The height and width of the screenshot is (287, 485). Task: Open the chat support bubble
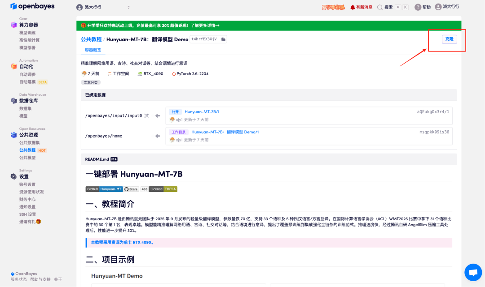(x=473, y=272)
